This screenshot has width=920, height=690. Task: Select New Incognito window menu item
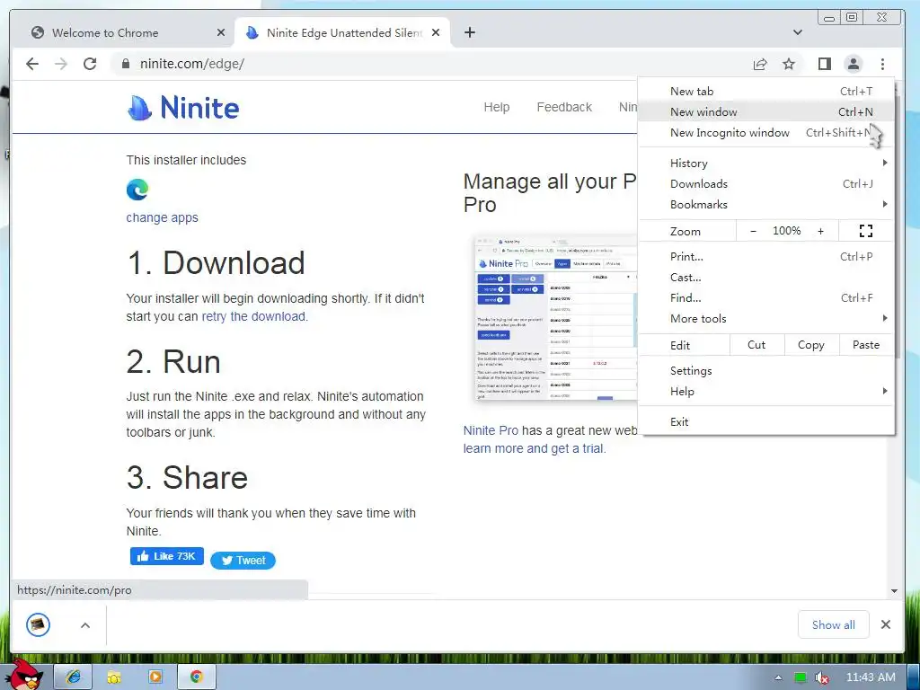(765, 133)
